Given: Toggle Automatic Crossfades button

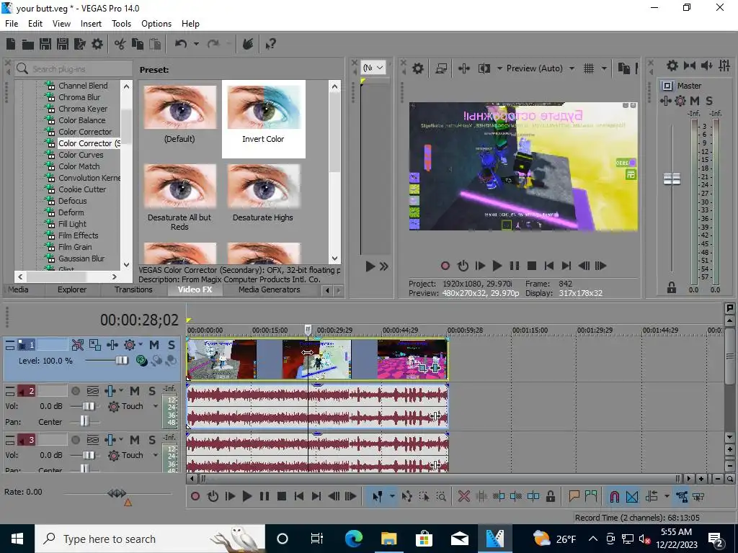Looking at the screenshot, I should point(632,496).
